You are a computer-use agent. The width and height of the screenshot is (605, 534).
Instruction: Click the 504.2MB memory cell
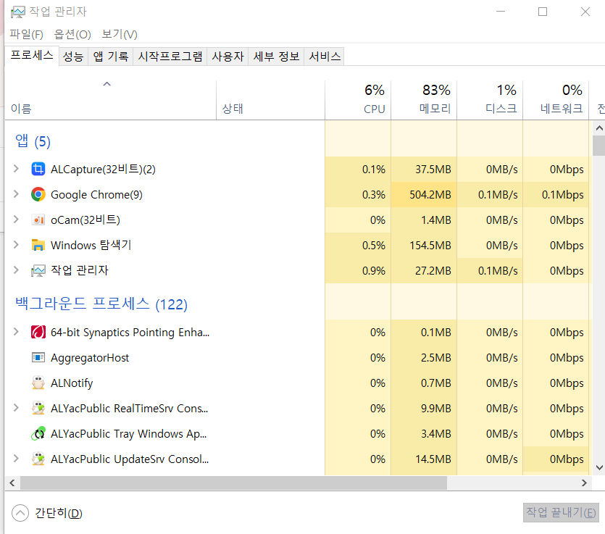pyautogui.click(x=424, y=194)
